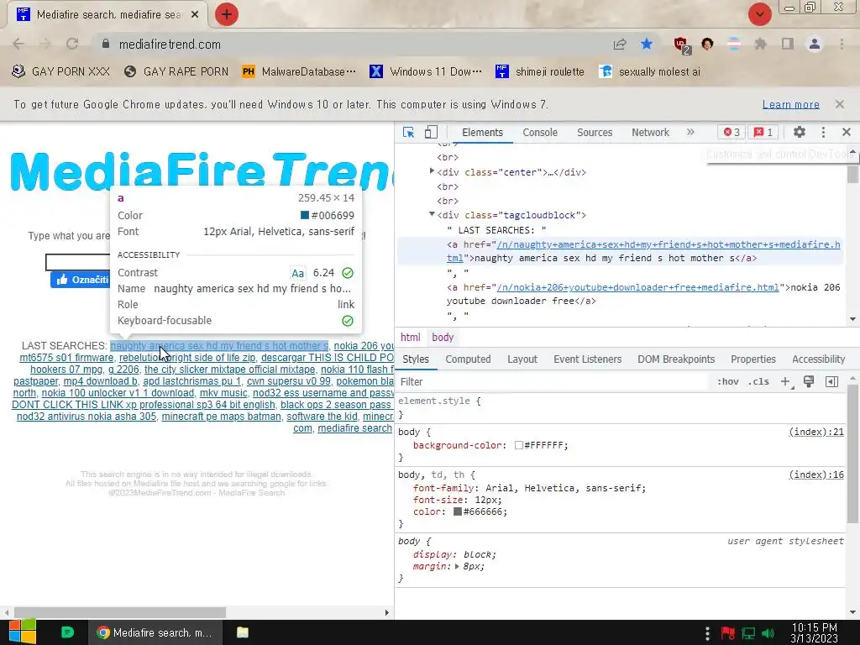Open Chrome's three-dot main menu

[842, 44]
